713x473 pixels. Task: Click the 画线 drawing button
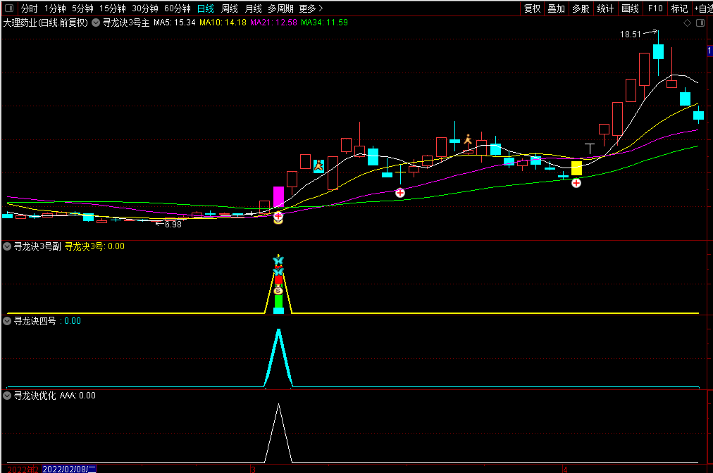click(x=629, y=8)
